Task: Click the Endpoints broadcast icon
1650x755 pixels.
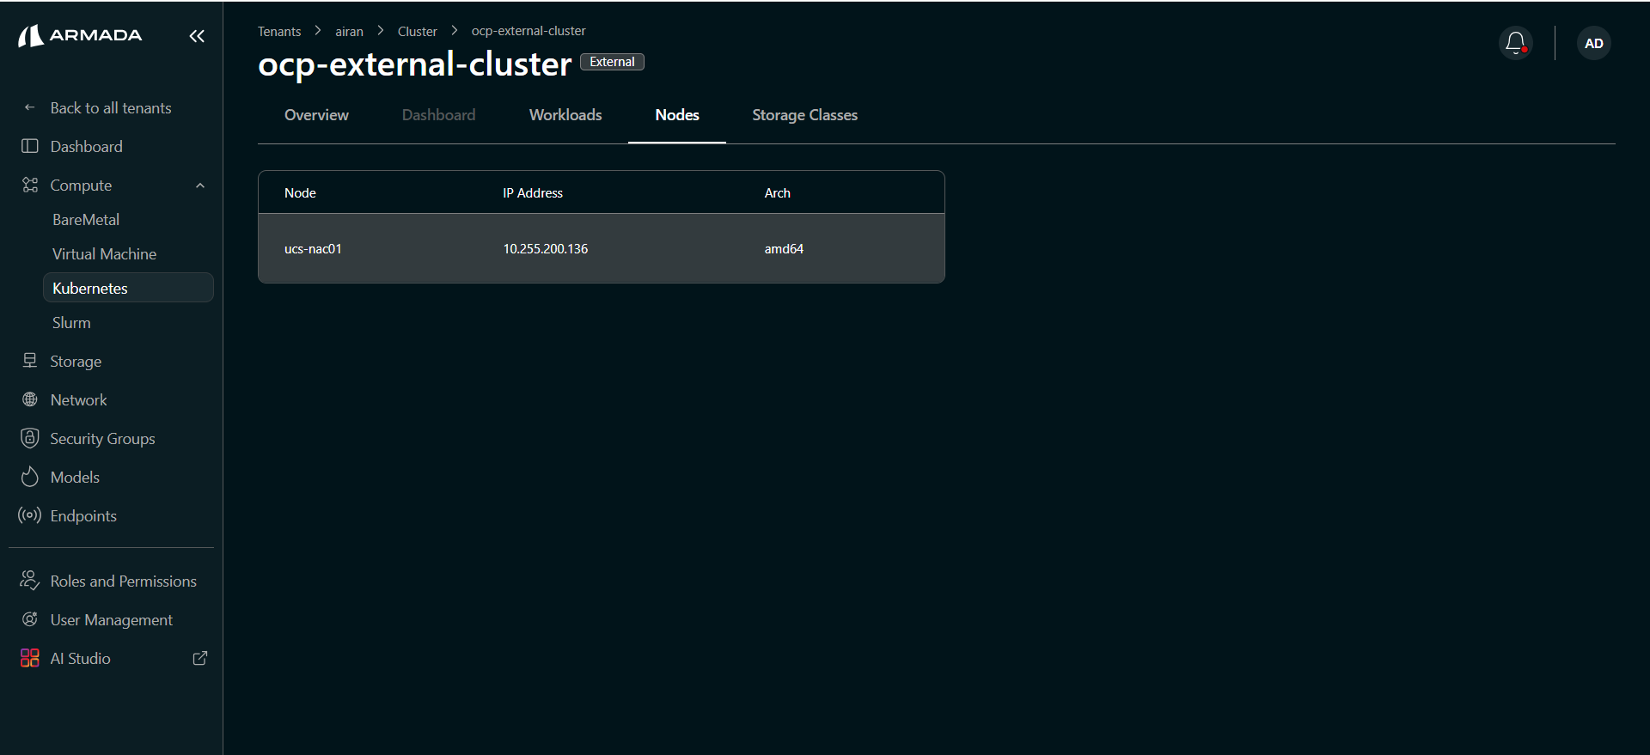Action: (x=30, y=515)
